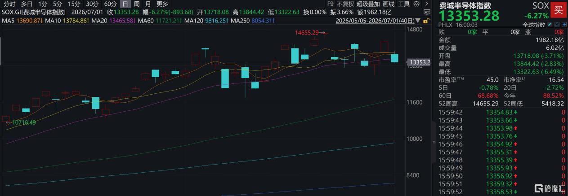Click the bell alert icon near 全球指数

click(x=557, y=24)
